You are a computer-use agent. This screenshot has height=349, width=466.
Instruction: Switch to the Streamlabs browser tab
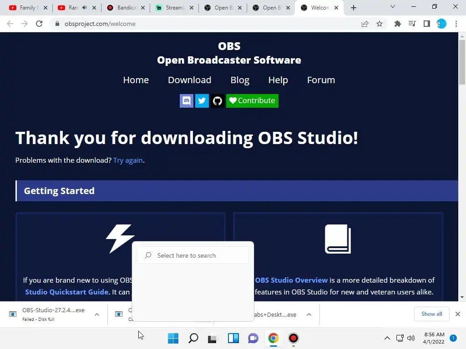click(x=173, y=8)
